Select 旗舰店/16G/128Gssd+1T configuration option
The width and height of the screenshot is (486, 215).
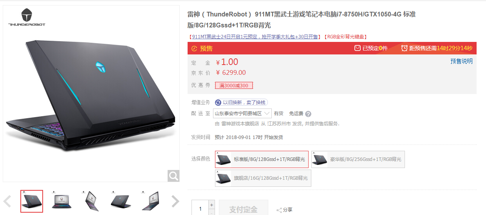pyautogui.click(x=263, y=178)
